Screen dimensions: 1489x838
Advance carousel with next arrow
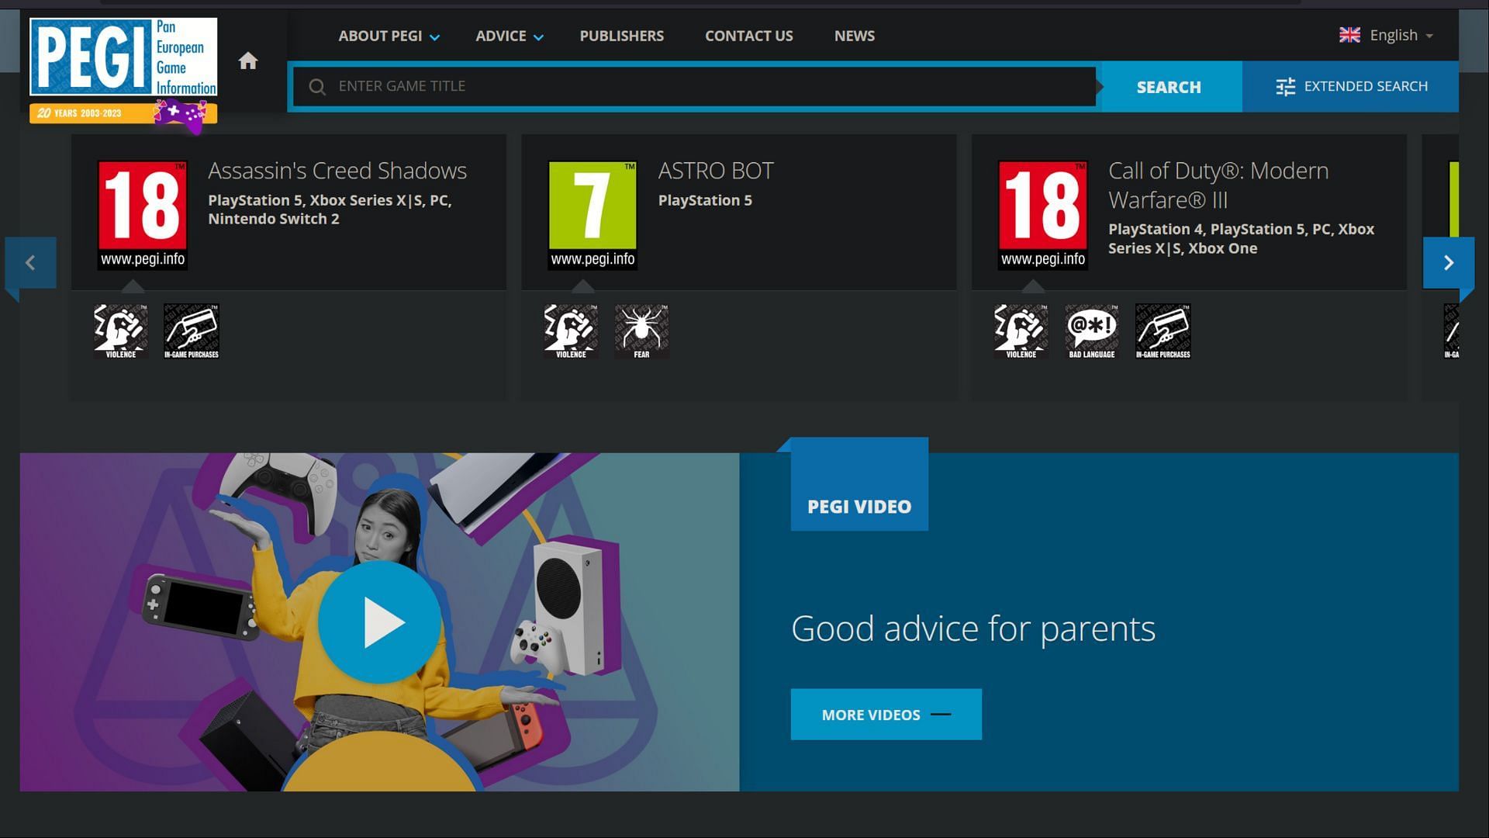(x=1448, y=263)
